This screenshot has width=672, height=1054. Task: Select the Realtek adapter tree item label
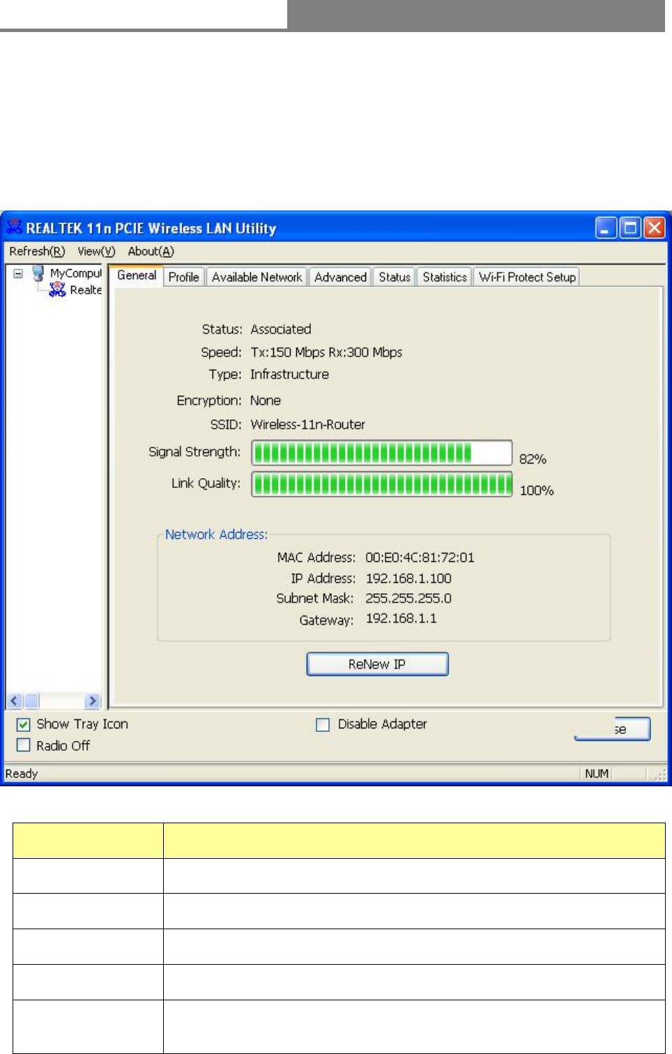(x=86, y=290)
